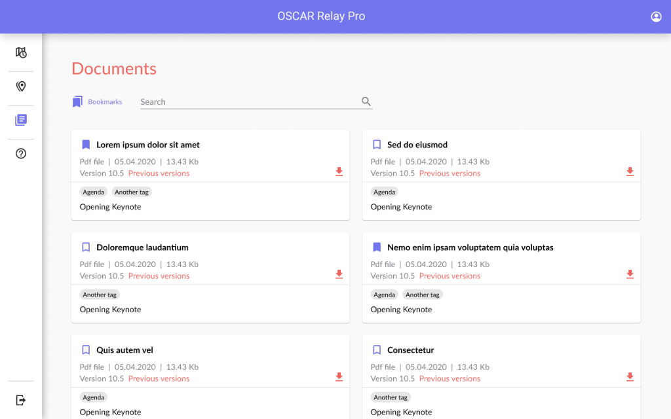Open the user account profile icon

[x=656, y=16]
